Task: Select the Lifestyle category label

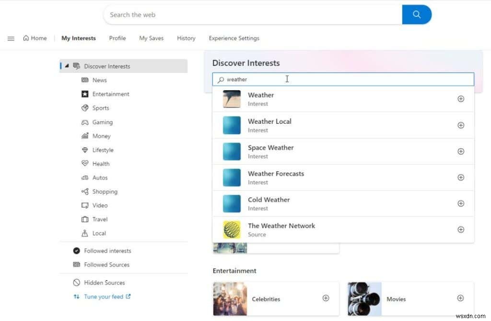Action: (103, 150)
